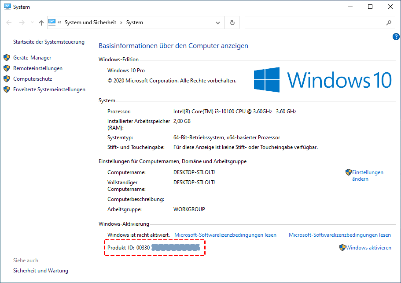Expand the breadcrumb arrow after System und Sicherheit

pyautogui.click(x=121, y=22)
